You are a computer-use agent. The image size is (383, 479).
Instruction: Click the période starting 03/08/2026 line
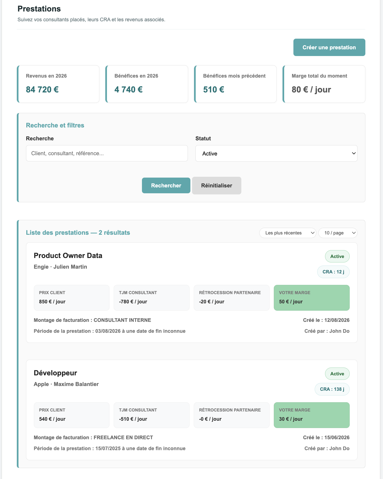tap(110, 331)
